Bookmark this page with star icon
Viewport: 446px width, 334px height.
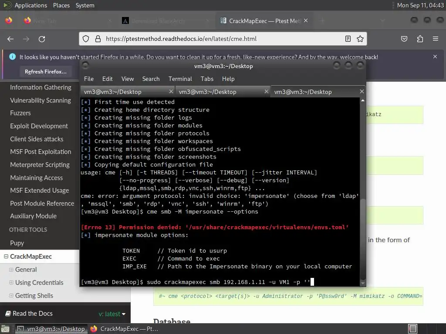[360, 39]
